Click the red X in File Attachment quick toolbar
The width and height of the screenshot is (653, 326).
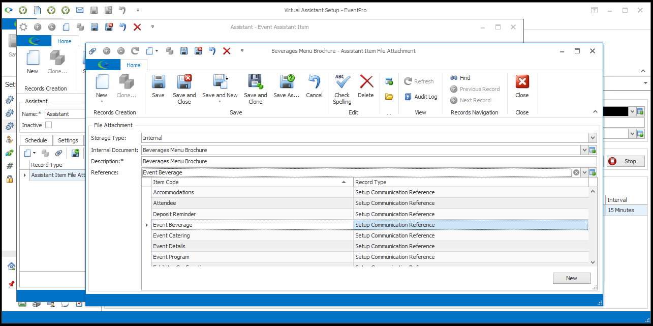point(227,51)
